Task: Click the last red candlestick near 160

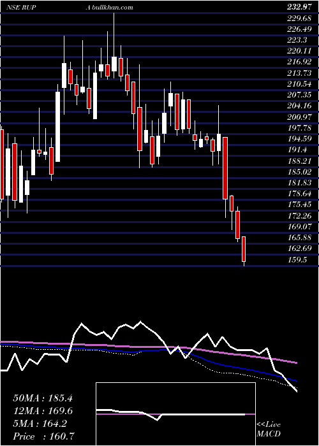Action: pyautogui.click(x=244, y=249)
